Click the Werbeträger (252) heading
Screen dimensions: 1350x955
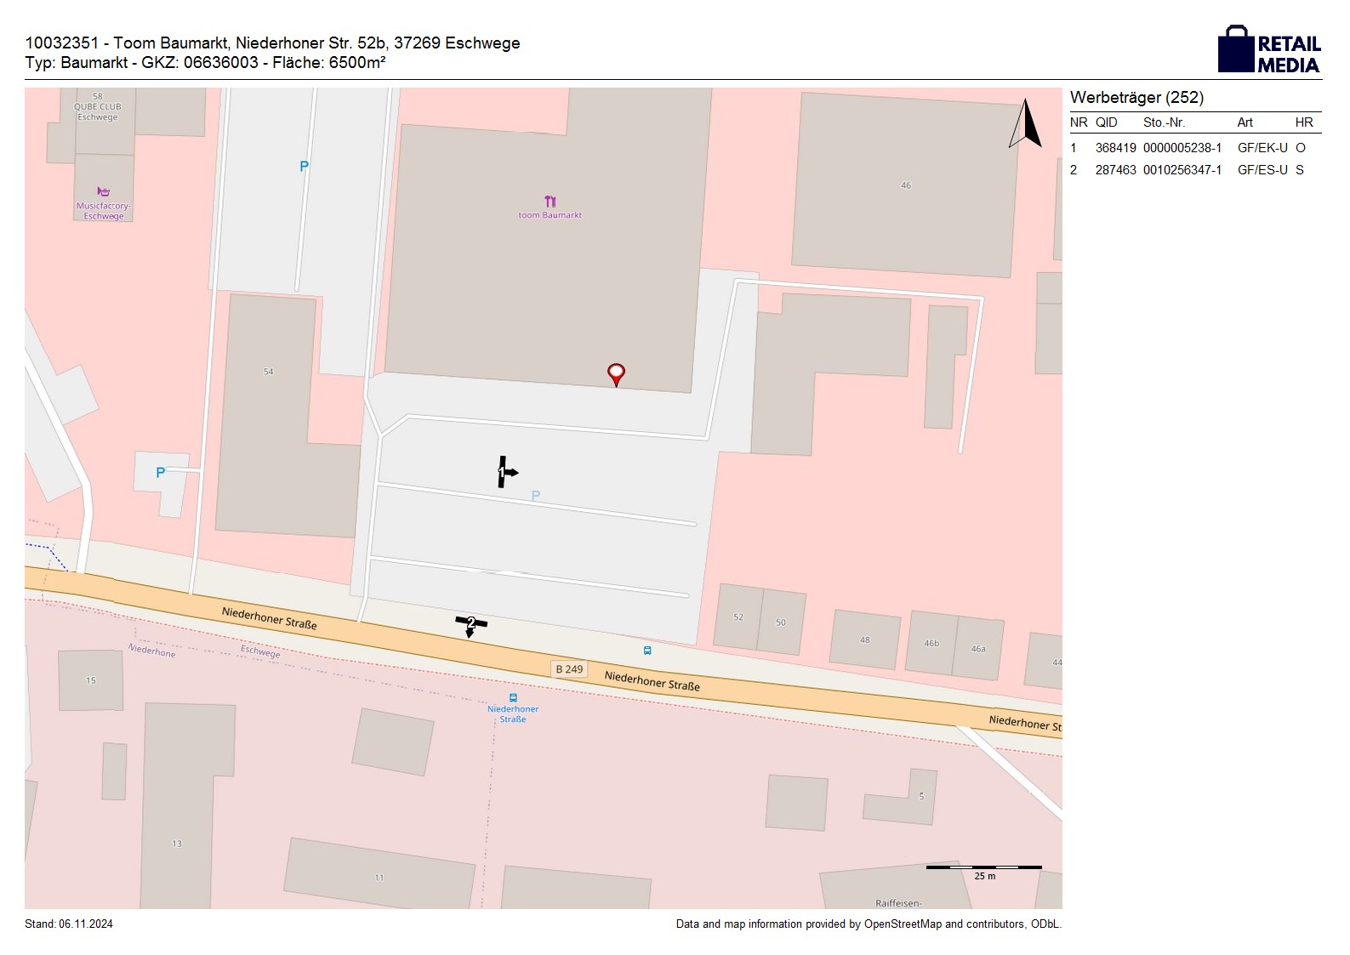(1136, 98)
